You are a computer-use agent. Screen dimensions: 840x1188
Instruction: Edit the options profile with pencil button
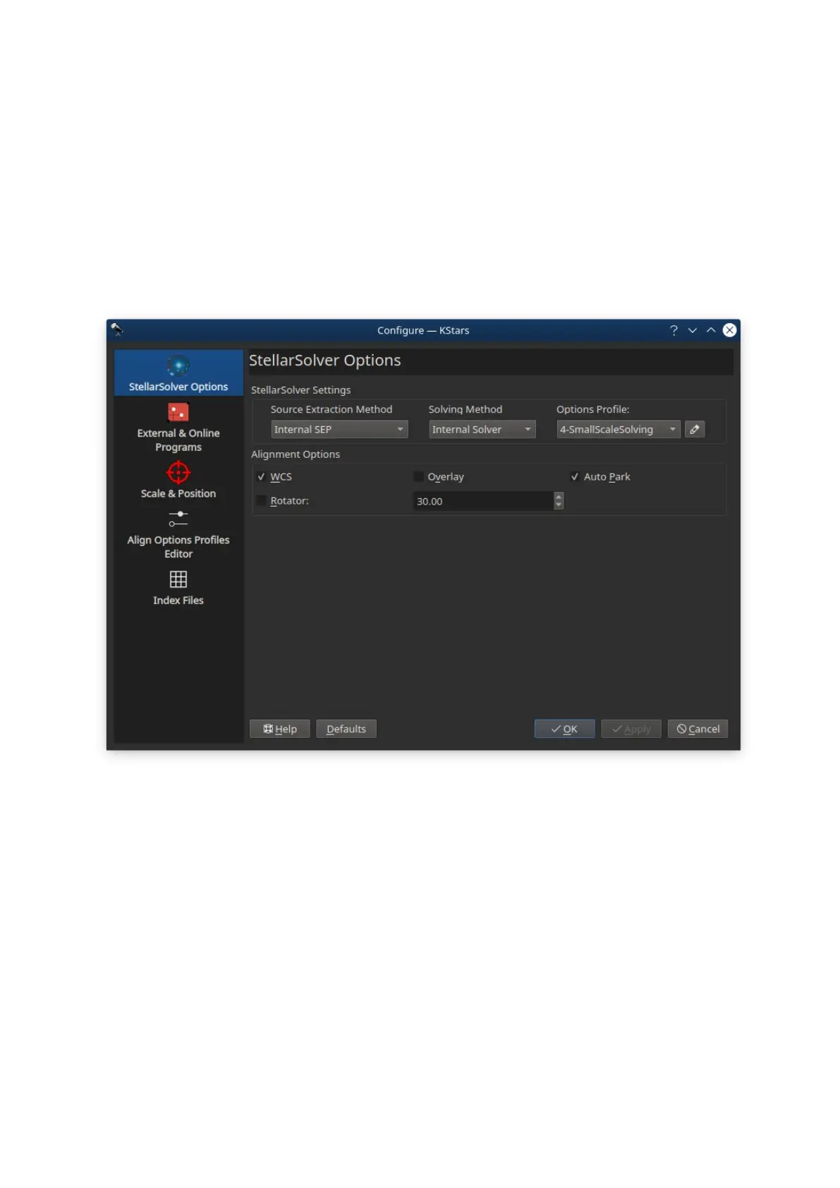point(695,429)
